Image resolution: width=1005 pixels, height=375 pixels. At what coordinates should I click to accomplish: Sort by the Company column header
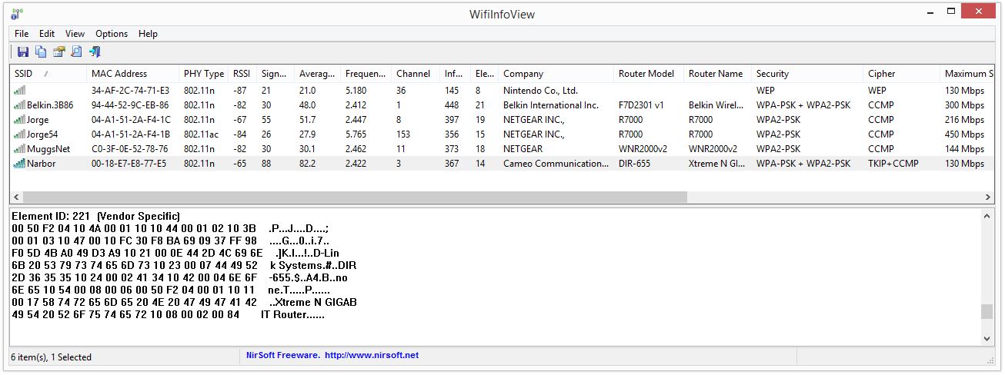tap(556, 74)
